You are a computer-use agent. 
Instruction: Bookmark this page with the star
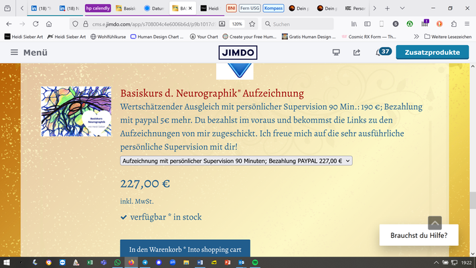[x=252, y=24]
